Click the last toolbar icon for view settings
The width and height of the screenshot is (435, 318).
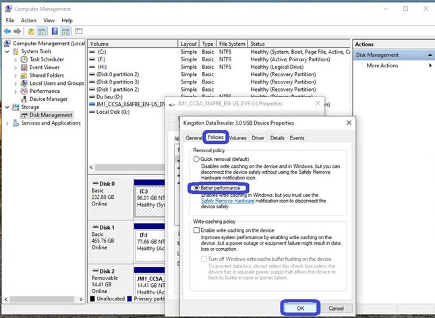79,32
